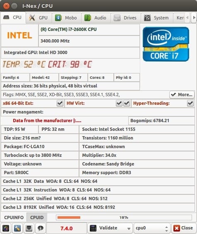Expand the Validate dropdown arrow
This screenshot has height=234, width=197.
click(x=129, y=229)
